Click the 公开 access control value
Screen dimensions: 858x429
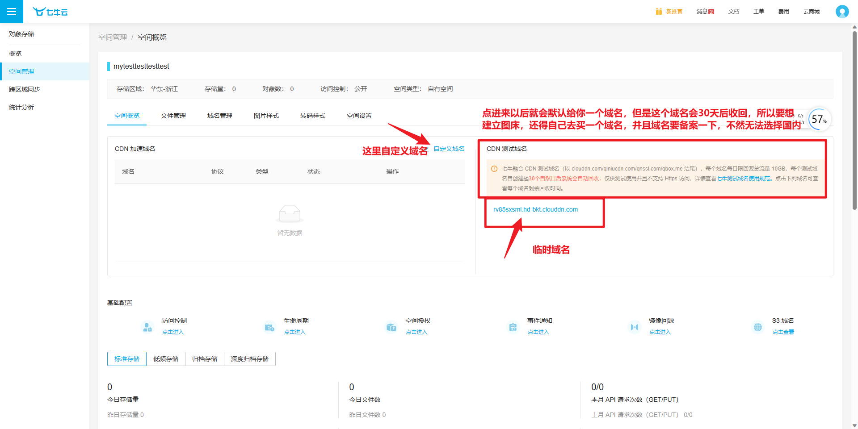click(x=361, y=89)
